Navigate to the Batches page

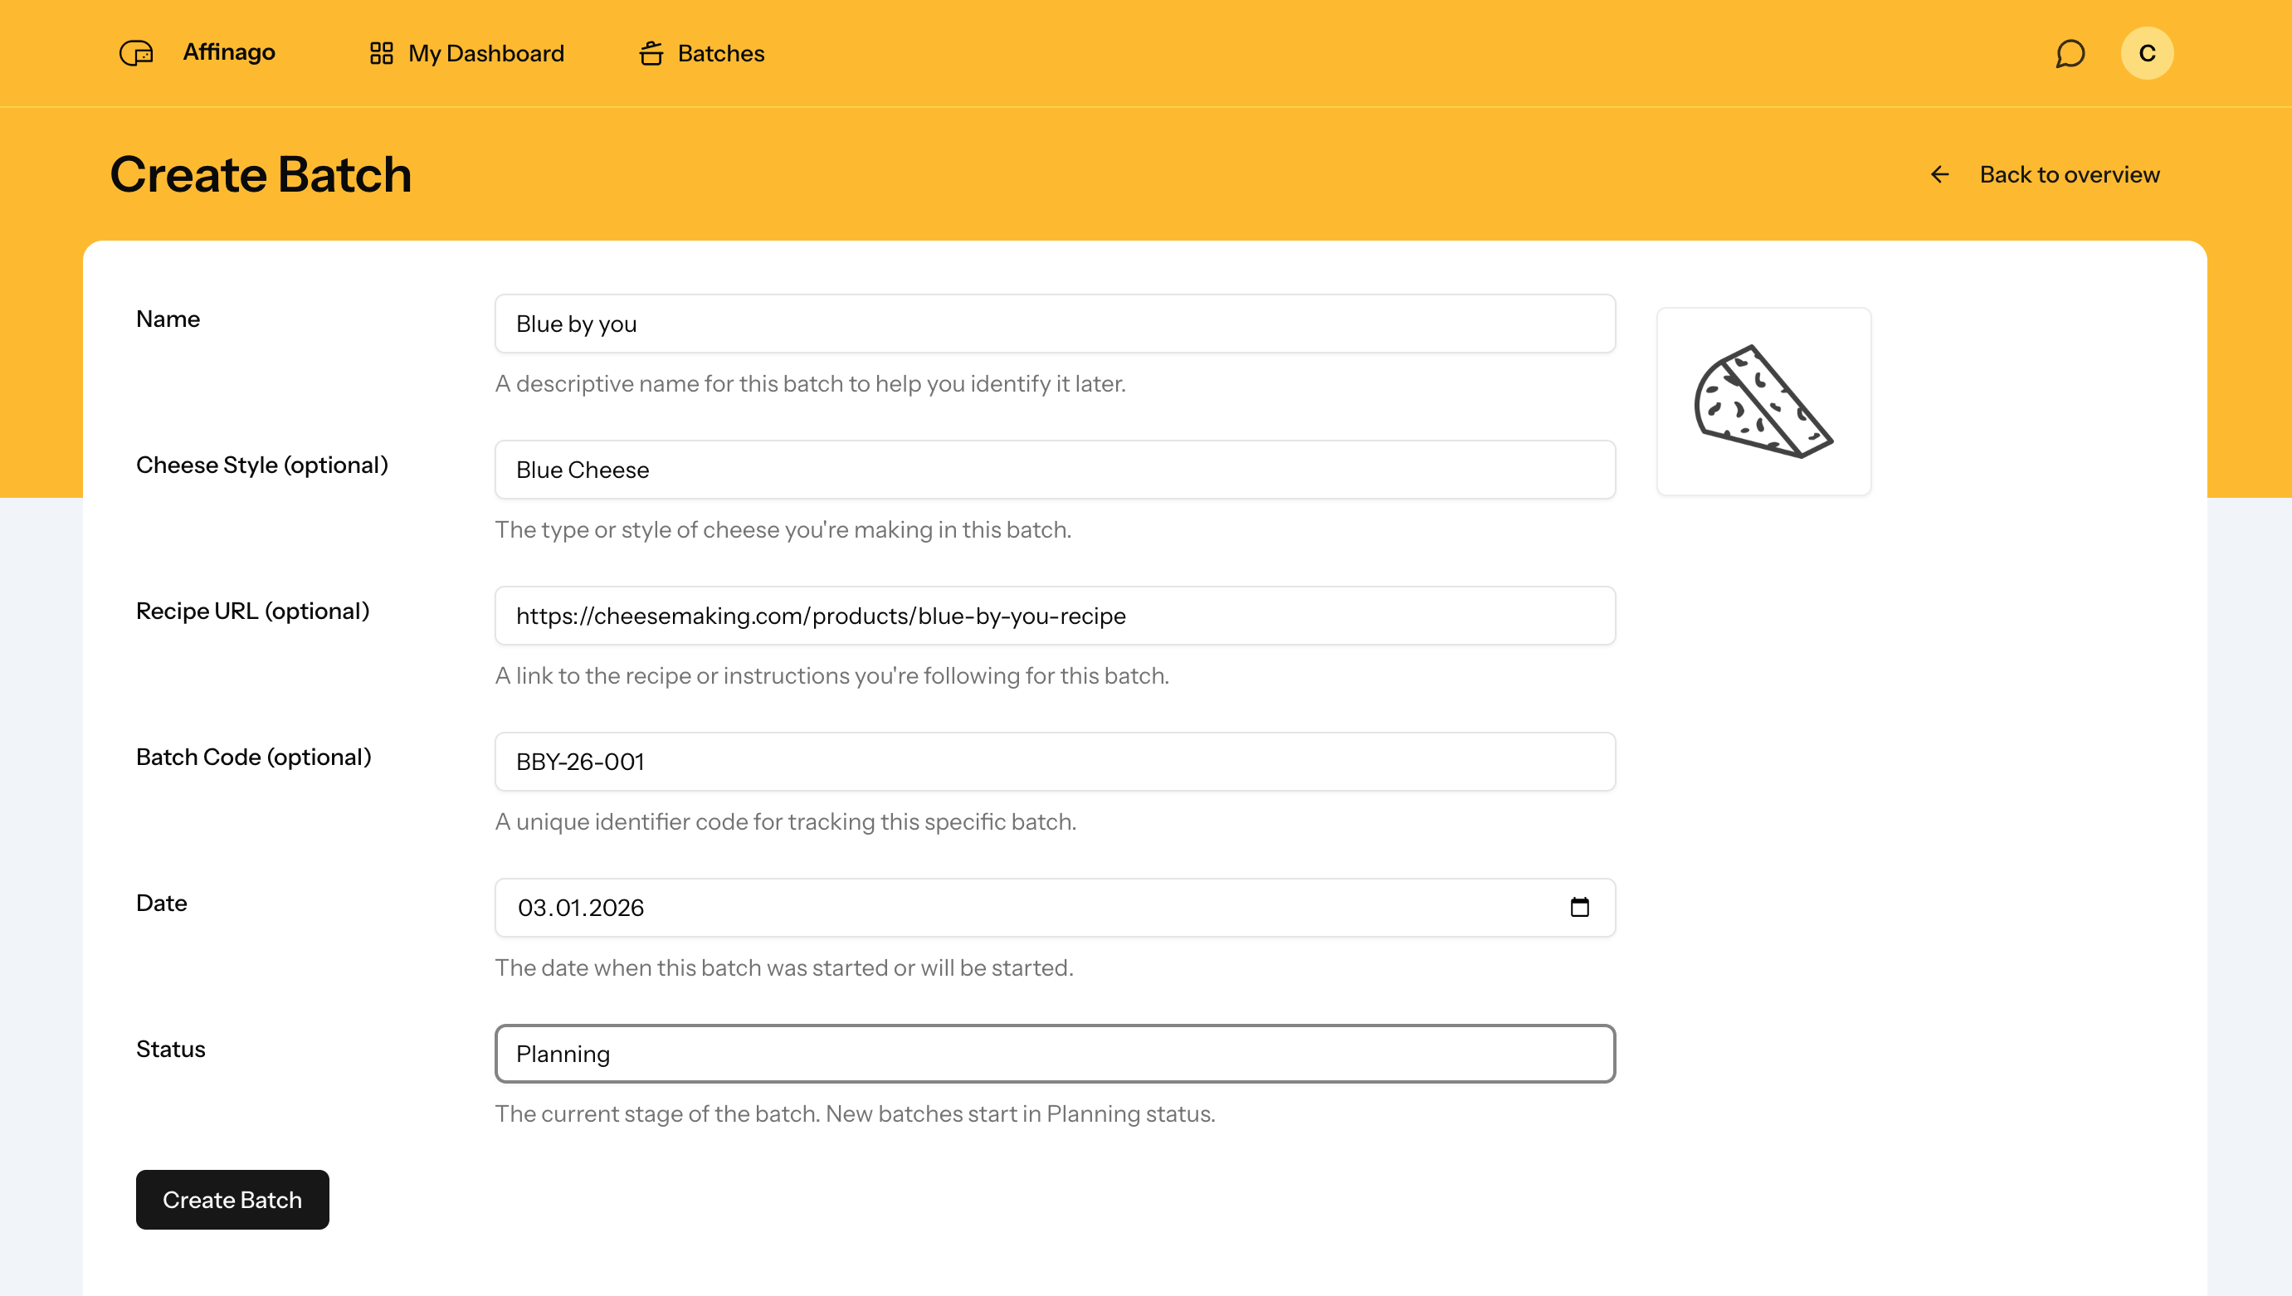coord(721,53)
